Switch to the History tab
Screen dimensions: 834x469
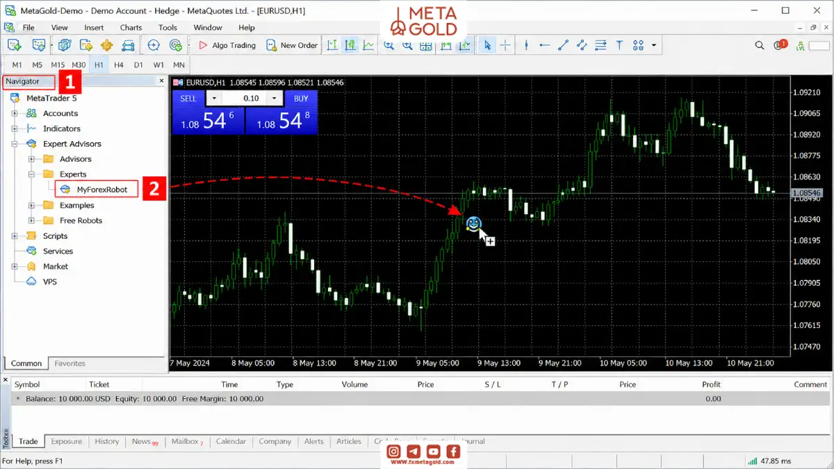point(107,441)
